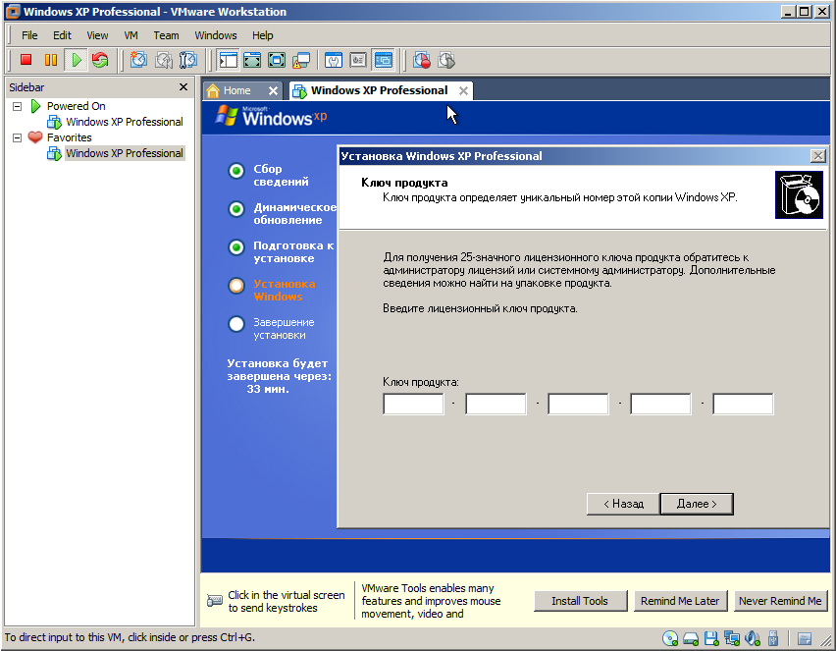Click the second product key field
This screenshot has width=836, height=651.
(496, 404)
